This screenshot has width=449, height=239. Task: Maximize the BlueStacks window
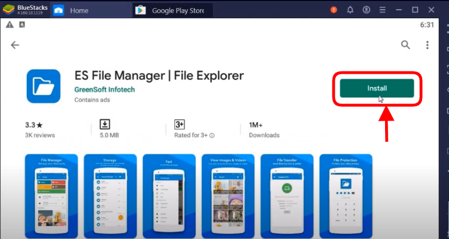click(x=415, y=10)
